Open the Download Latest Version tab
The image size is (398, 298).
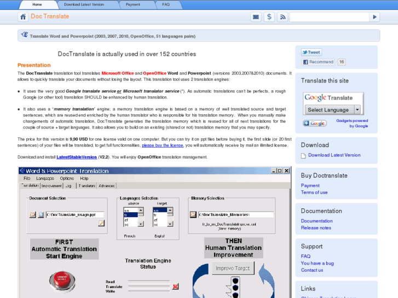click(x=84, y=4)
